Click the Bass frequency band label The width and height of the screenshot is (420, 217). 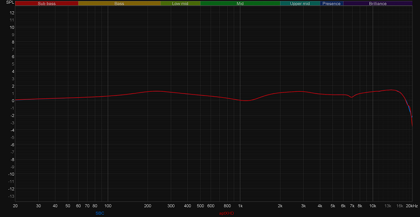click(119, 3)
